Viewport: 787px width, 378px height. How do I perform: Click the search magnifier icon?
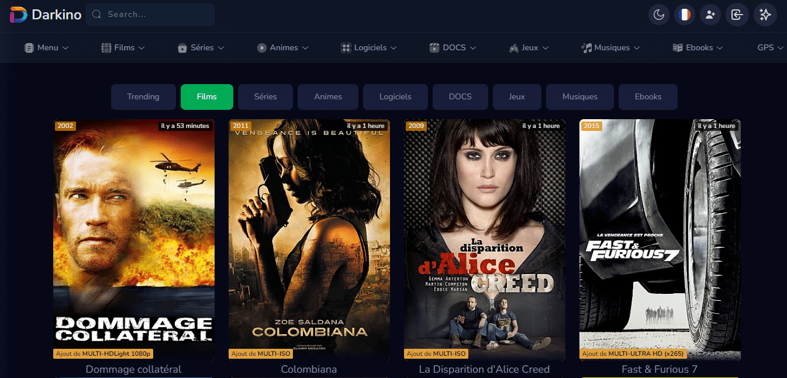click(x=96, y=14)
